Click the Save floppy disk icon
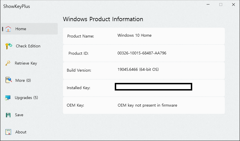The width and height of the screenshot is (240, 141). (8, 115)
